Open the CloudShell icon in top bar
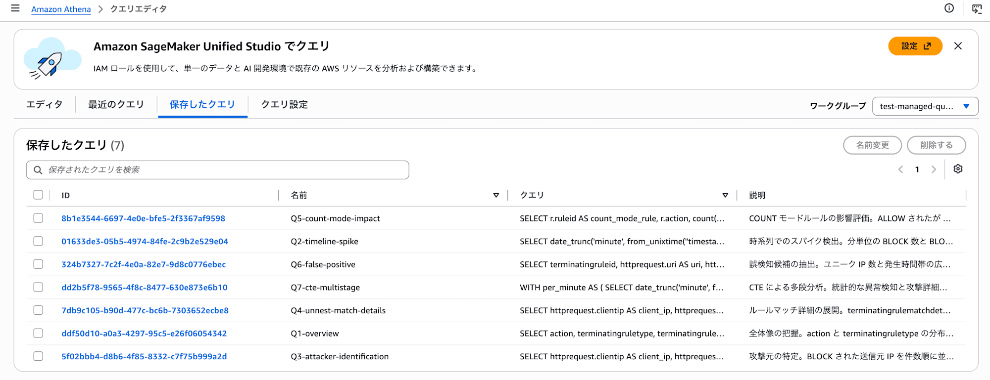Viewport: 990px width, 380px height. (977, 9)
